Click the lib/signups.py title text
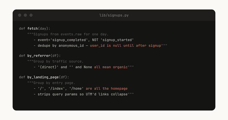The width and height of the screenshot is (228, 120). coord(114,15)
